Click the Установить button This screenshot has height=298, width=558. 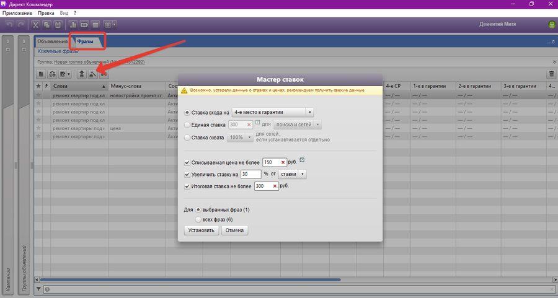[x=201, y=230]
